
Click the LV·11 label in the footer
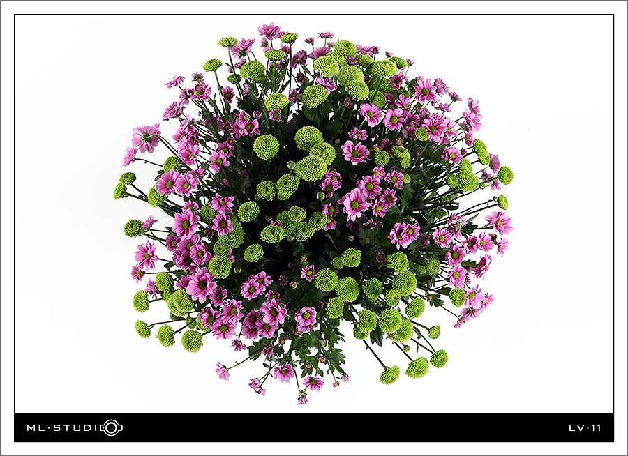coord(585,428)
